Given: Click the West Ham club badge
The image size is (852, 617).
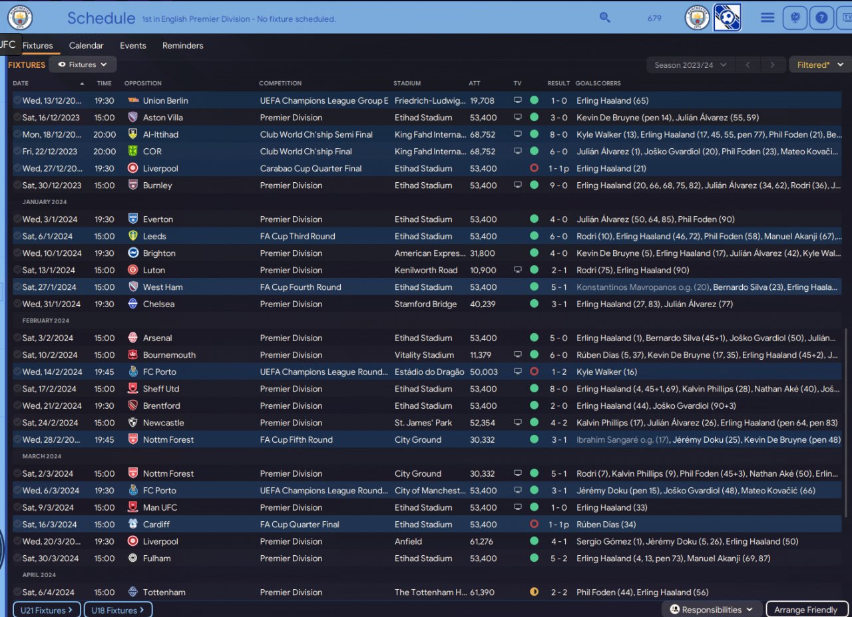Looking at the screenshot, I should point(133,287).
